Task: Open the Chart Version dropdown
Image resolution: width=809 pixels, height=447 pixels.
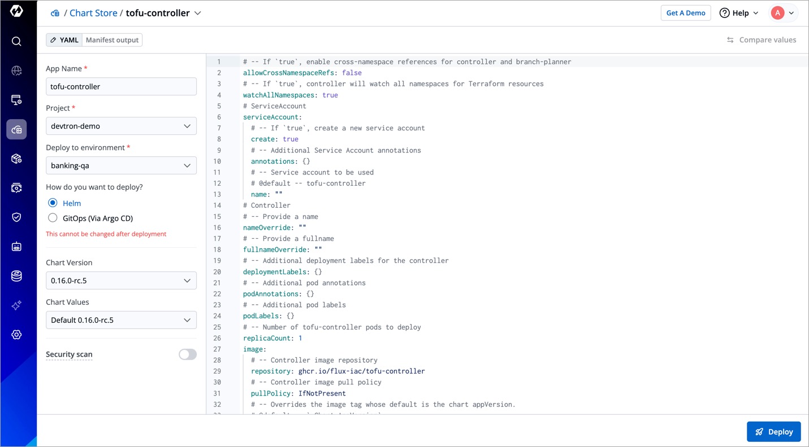Action: pos(121,281)
